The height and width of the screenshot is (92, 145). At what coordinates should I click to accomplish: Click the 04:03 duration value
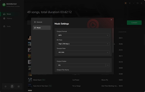[x=121, y=80]
